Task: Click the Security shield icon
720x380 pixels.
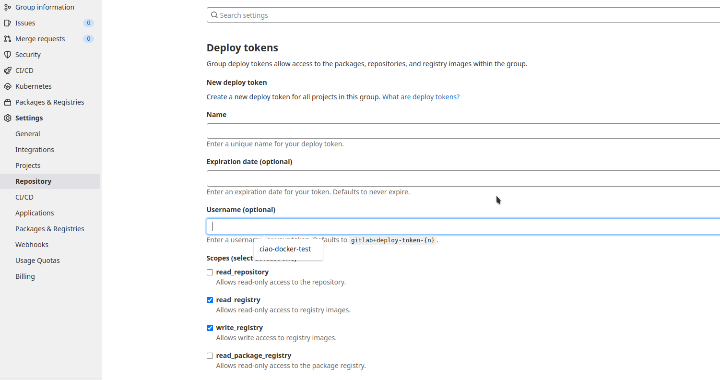Action: click(x=7, y=55)
